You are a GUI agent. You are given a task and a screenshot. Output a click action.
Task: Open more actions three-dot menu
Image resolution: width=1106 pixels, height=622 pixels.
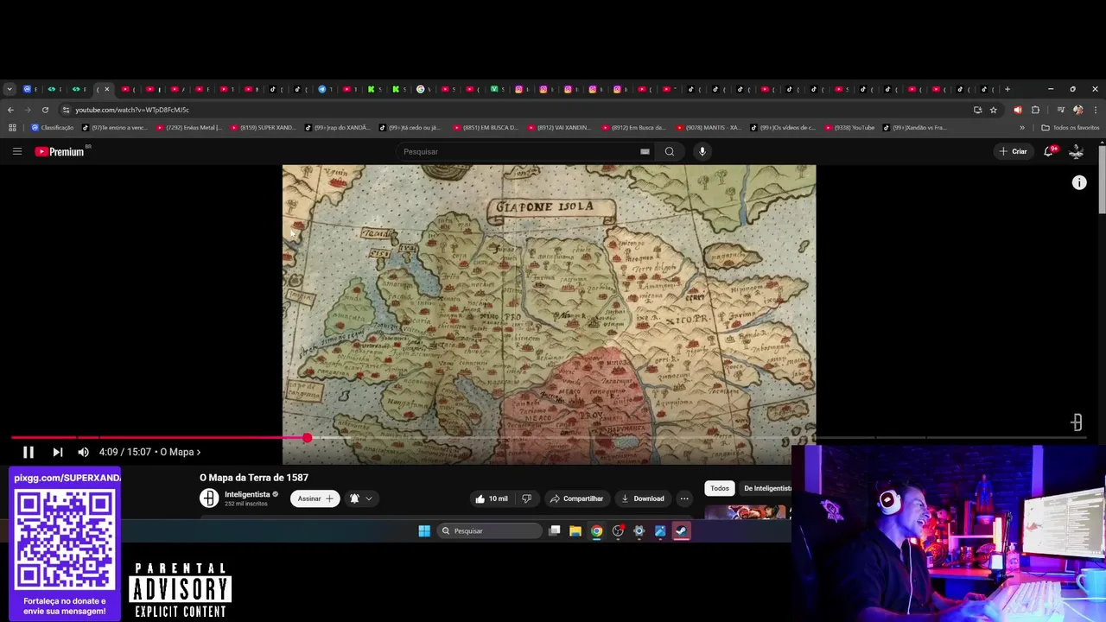click(684, 498)
